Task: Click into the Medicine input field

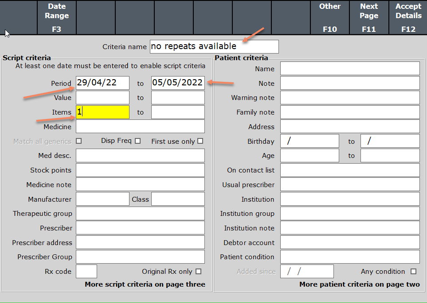Action: click(140, 127)
